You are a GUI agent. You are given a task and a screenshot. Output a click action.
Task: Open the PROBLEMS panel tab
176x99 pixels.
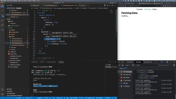point(34,62)
